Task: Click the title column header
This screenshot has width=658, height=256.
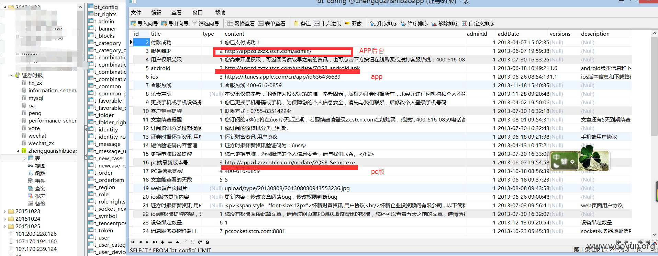Action: pos(176,34)
